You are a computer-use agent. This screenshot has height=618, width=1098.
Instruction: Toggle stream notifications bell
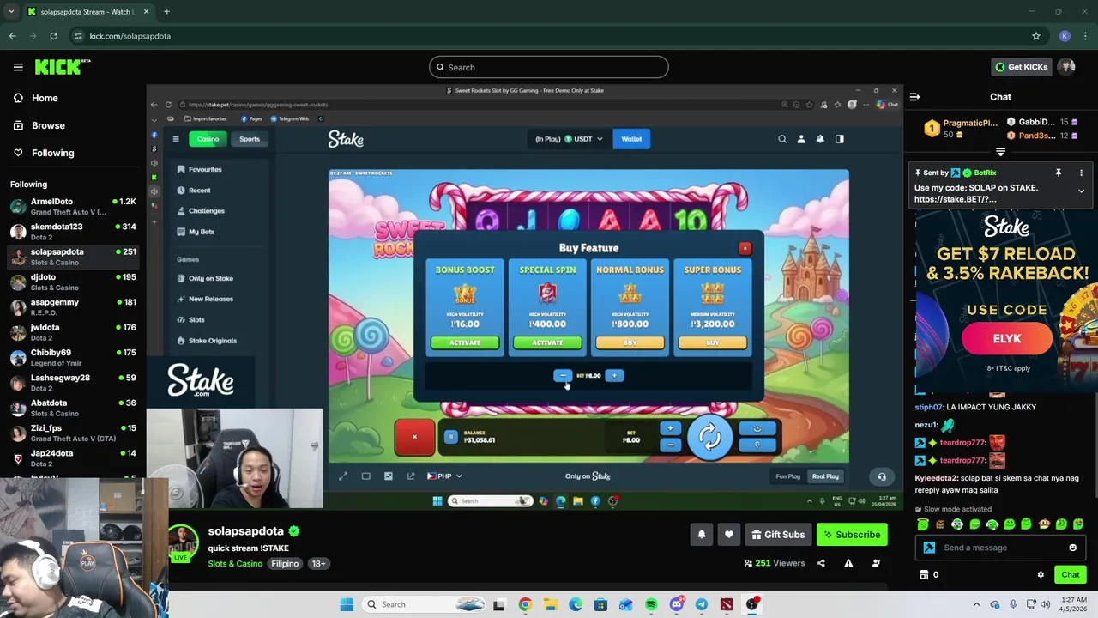pyautogui.click(x=702, y=535)
